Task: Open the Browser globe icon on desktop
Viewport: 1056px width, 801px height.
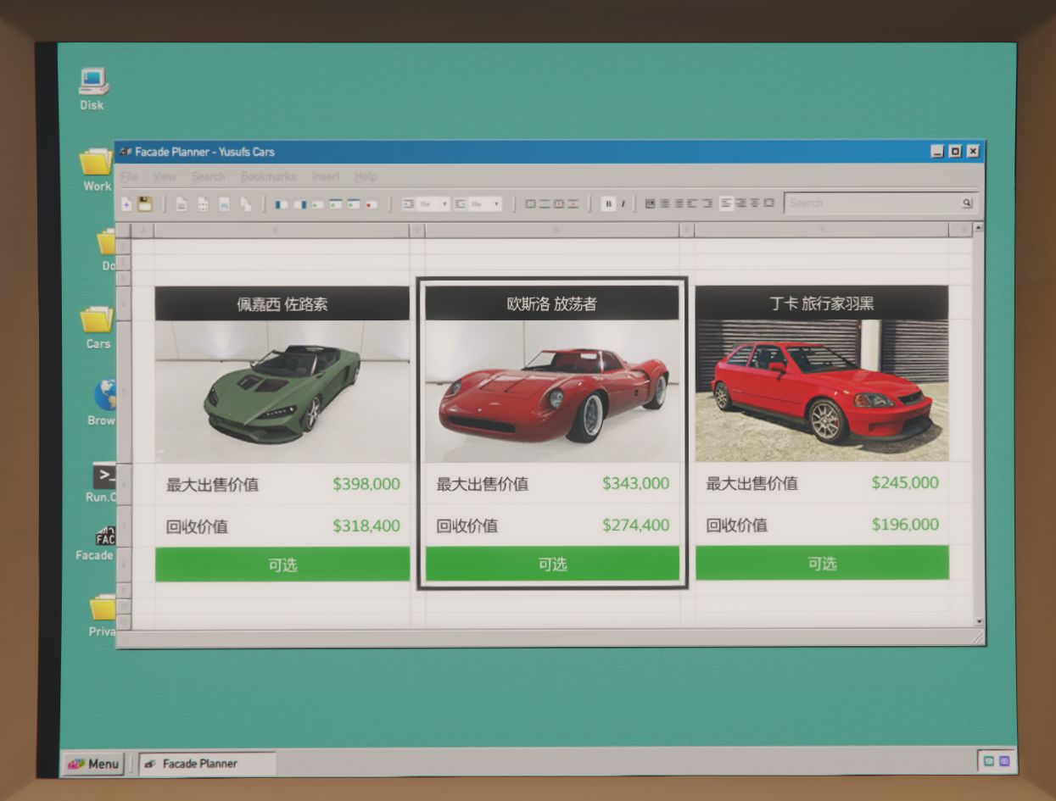Action: pyautogui.click(x=103, y=403)
